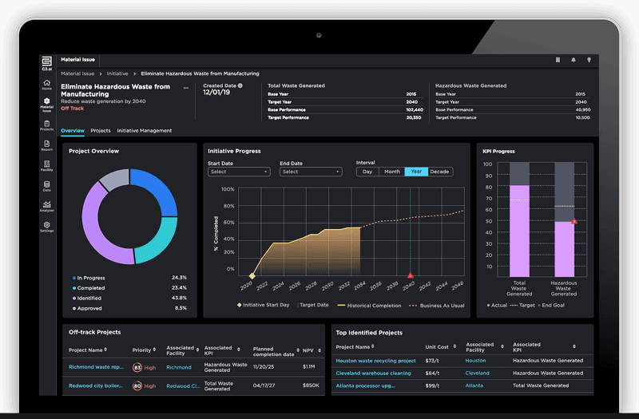Viewport: 639px width, 419px height.
Task: Click the notifications bell icon
Action: (x=573, y=60)
